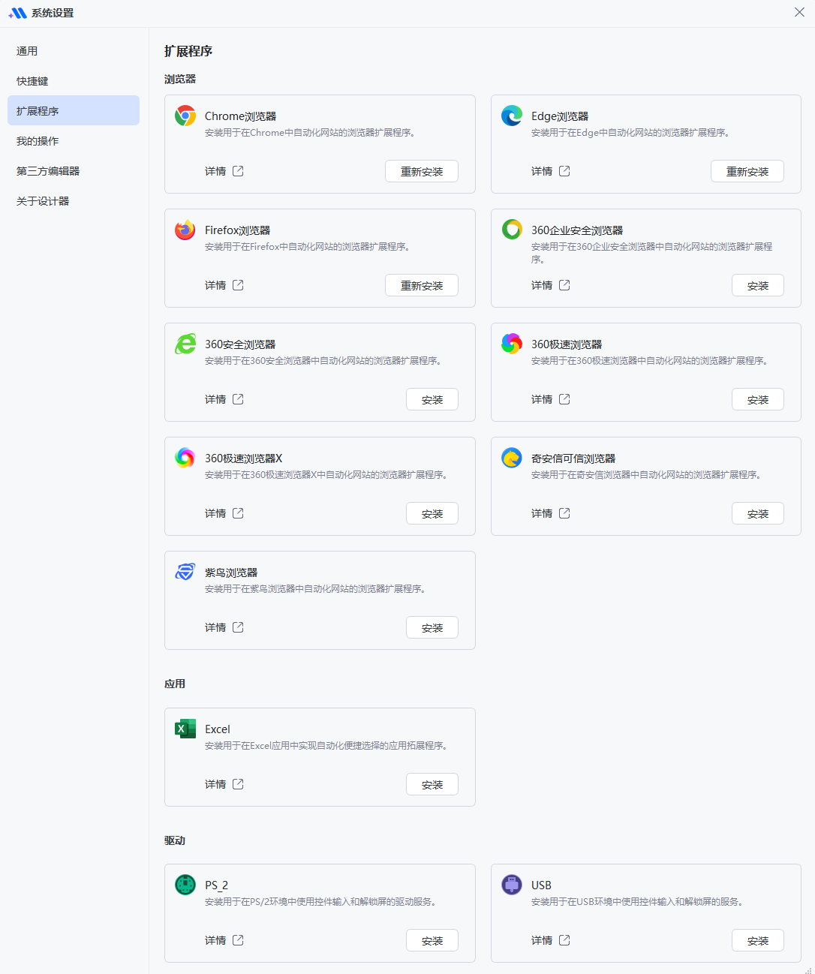Viewport: 815px width, 974px height.
Task: Reinstall the Chrome browser extension
Action: click(422, 171)
